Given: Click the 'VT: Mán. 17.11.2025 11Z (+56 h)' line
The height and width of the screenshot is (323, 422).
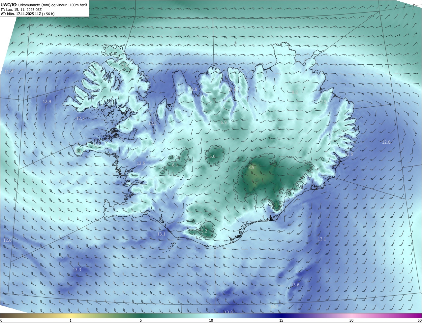Looking at the screenshot, I should [28, 14].
